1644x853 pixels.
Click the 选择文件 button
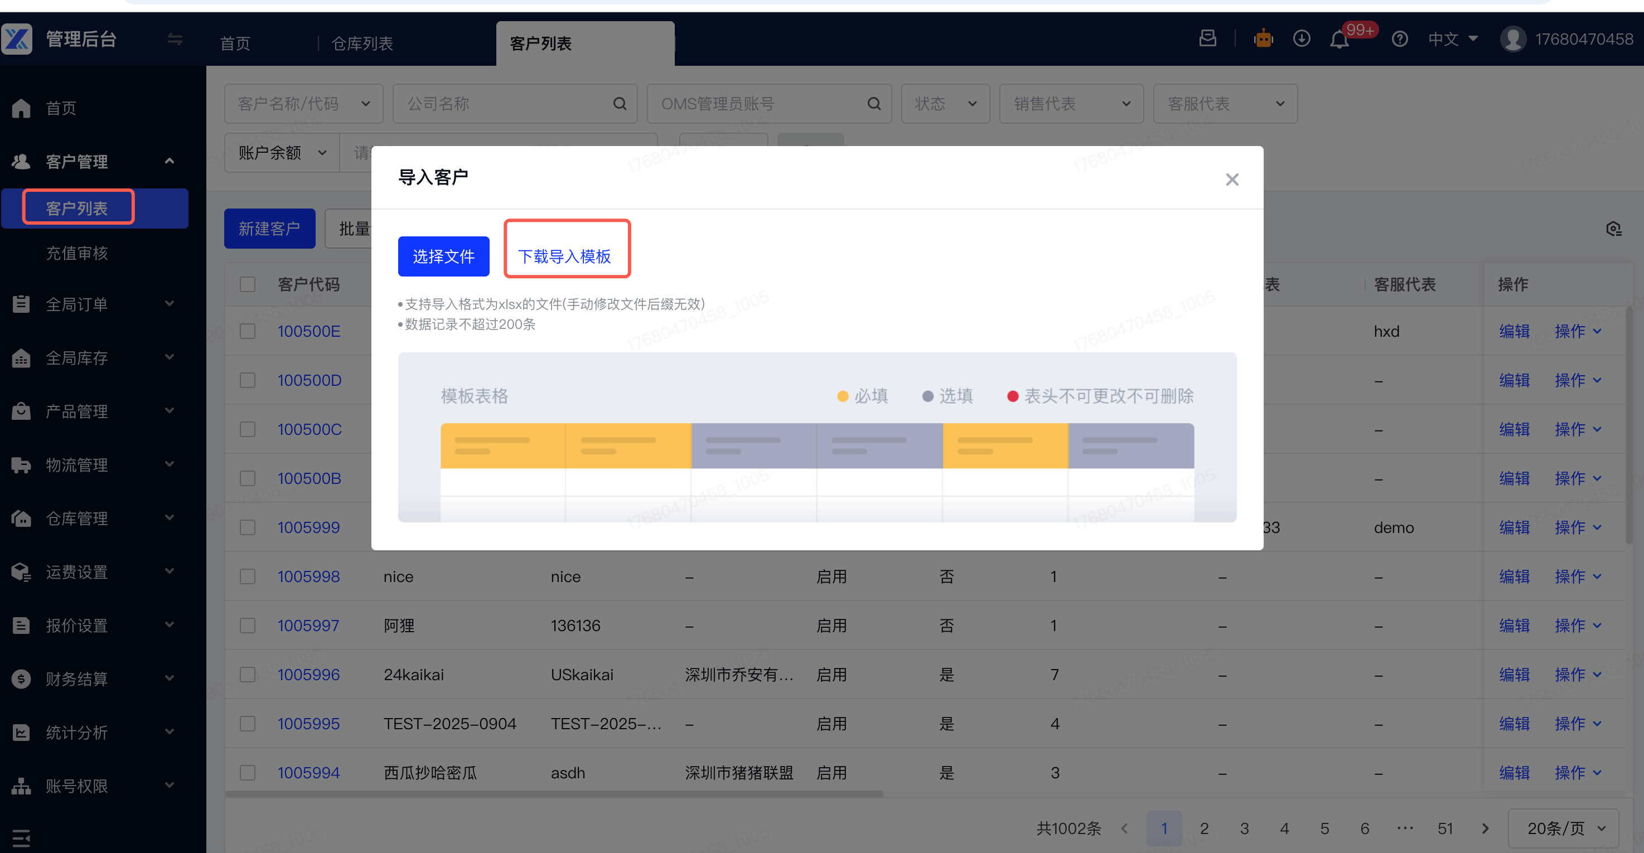(443, 256)
